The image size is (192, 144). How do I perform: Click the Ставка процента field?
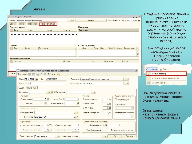tap(107, 99)
